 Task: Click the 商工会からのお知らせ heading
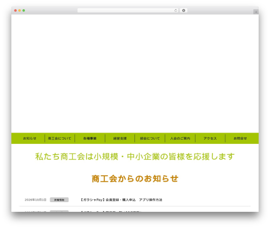[x=135, y=179]
